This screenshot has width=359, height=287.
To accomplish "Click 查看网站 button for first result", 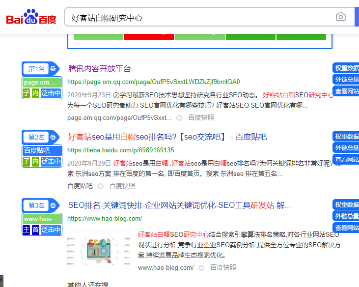I will (x=346, y=91).
